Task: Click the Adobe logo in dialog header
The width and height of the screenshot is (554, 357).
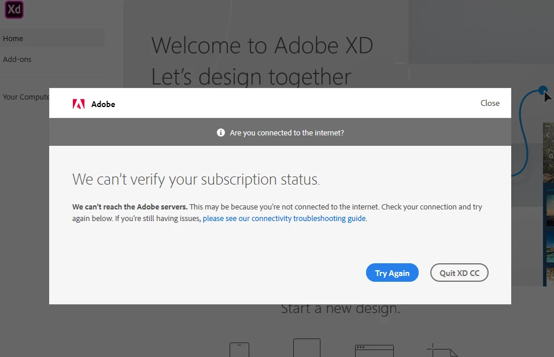Action: point(79,104)
